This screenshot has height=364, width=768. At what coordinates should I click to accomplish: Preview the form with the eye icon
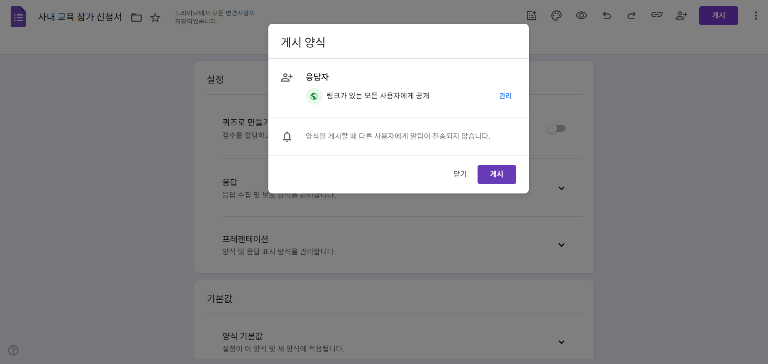(581, 15)
